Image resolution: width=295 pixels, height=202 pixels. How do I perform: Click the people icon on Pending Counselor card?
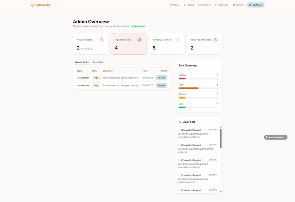(x=178, y=40)
